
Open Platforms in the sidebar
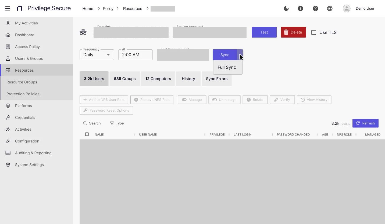[37, 106]
